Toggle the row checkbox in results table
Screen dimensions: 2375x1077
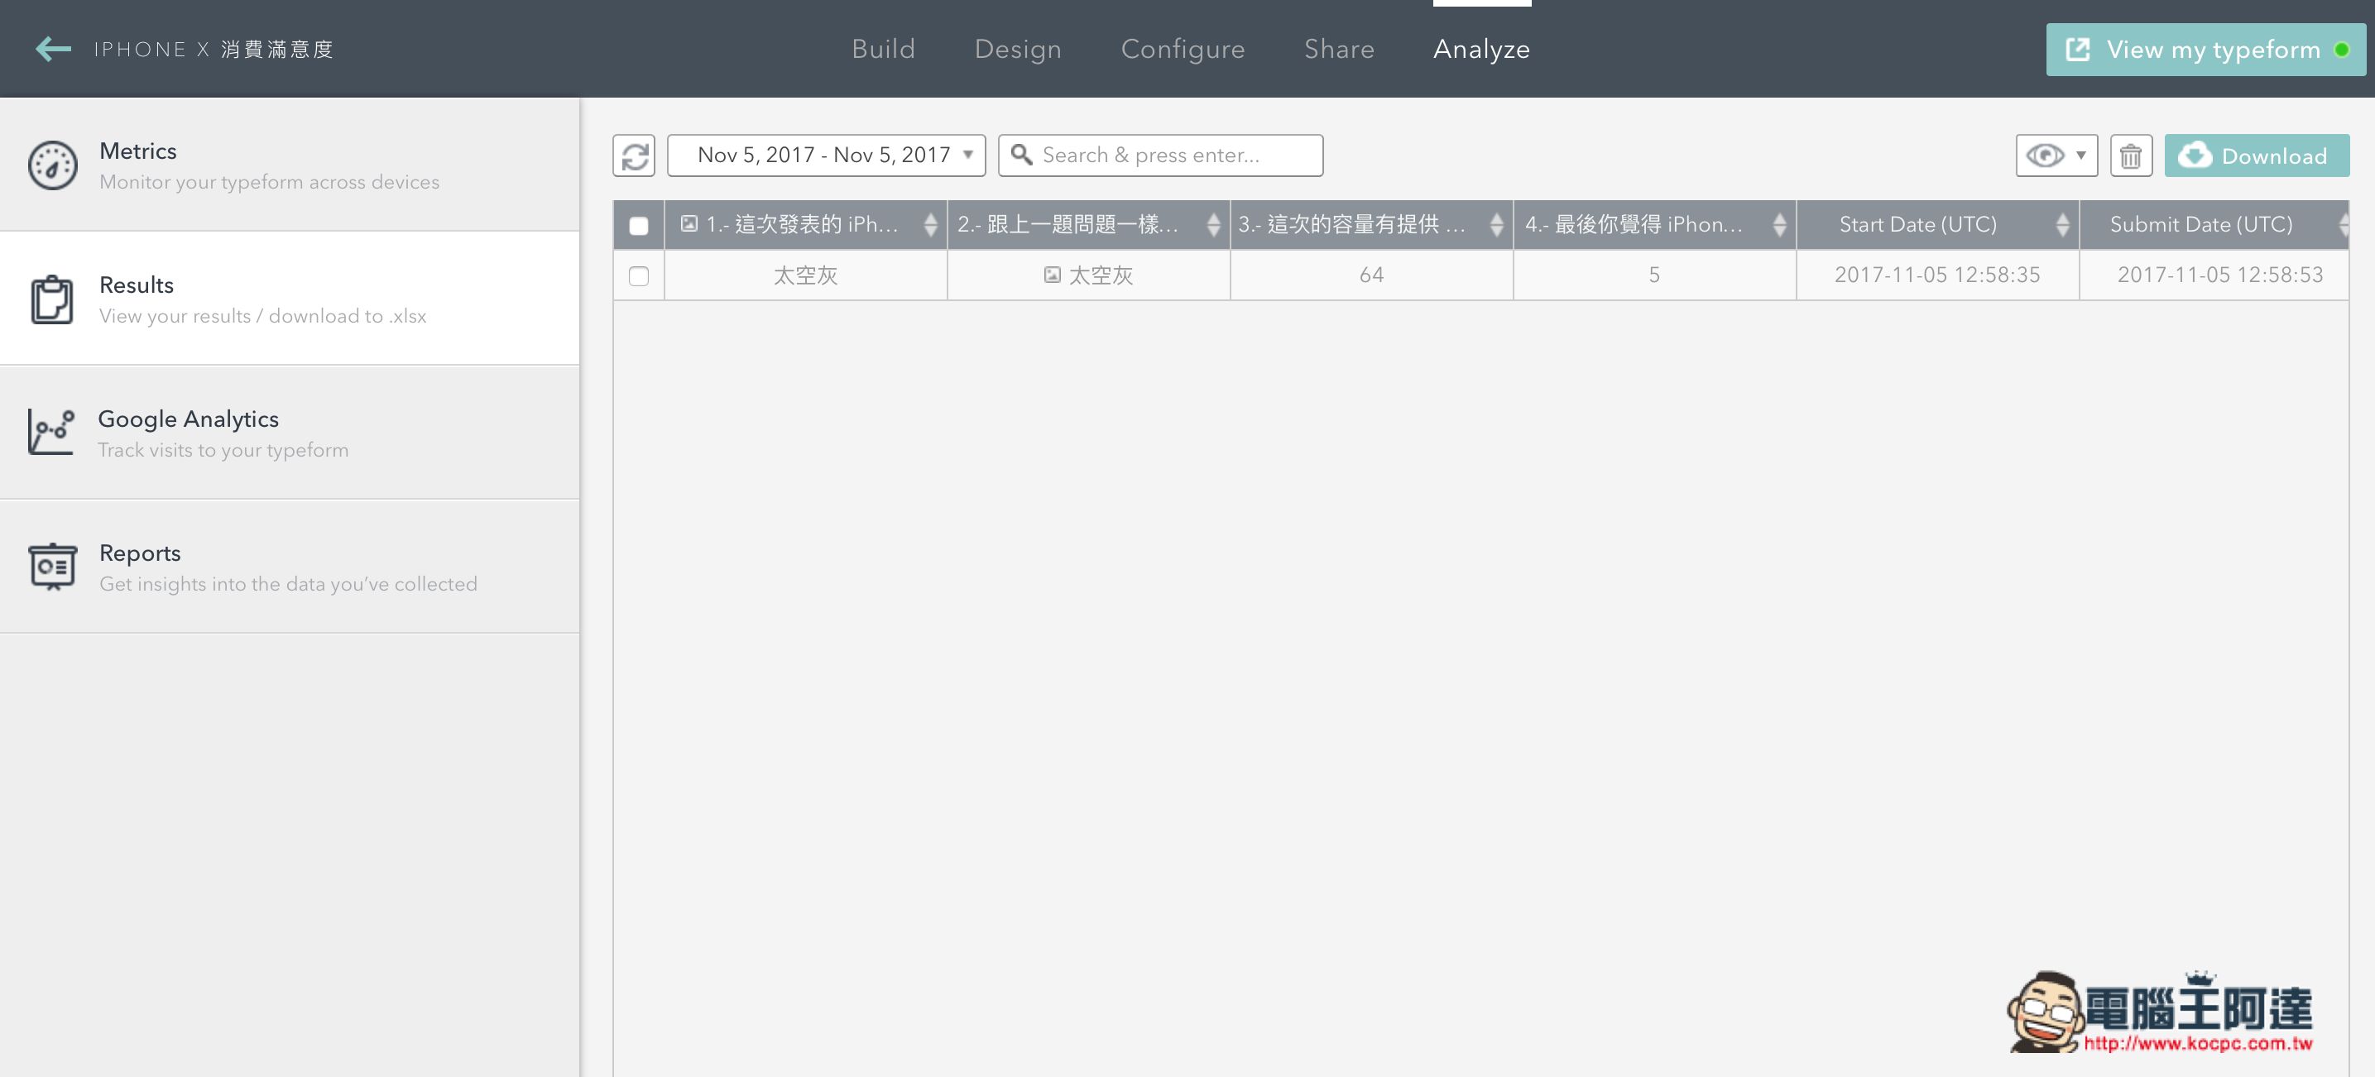[639, 274]
